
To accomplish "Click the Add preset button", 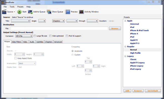I will [127, 91].
